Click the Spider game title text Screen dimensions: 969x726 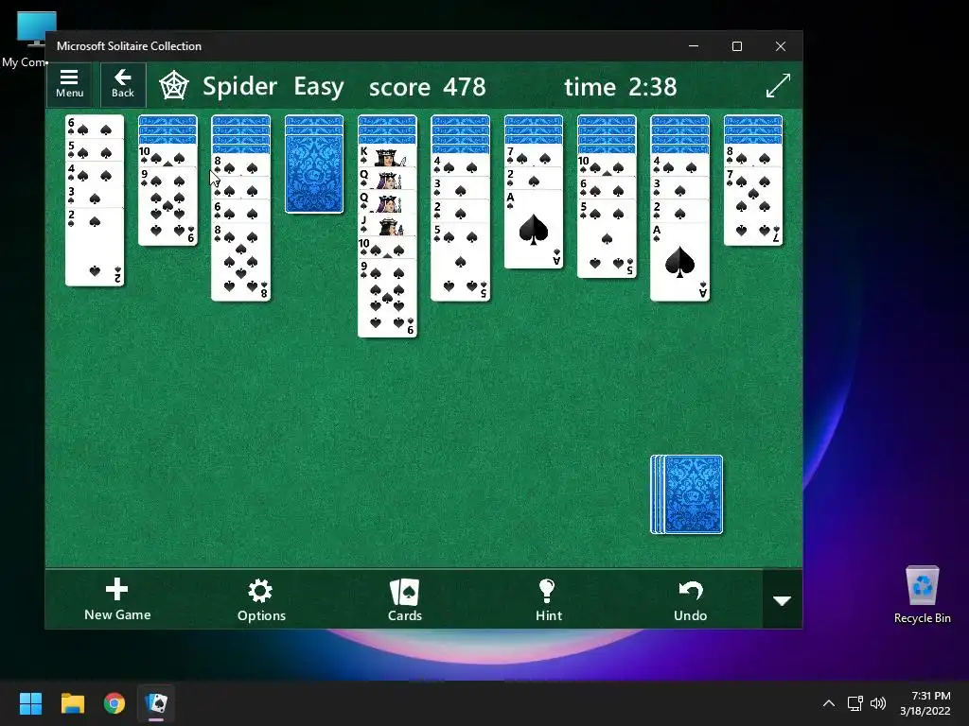(239, 86)
